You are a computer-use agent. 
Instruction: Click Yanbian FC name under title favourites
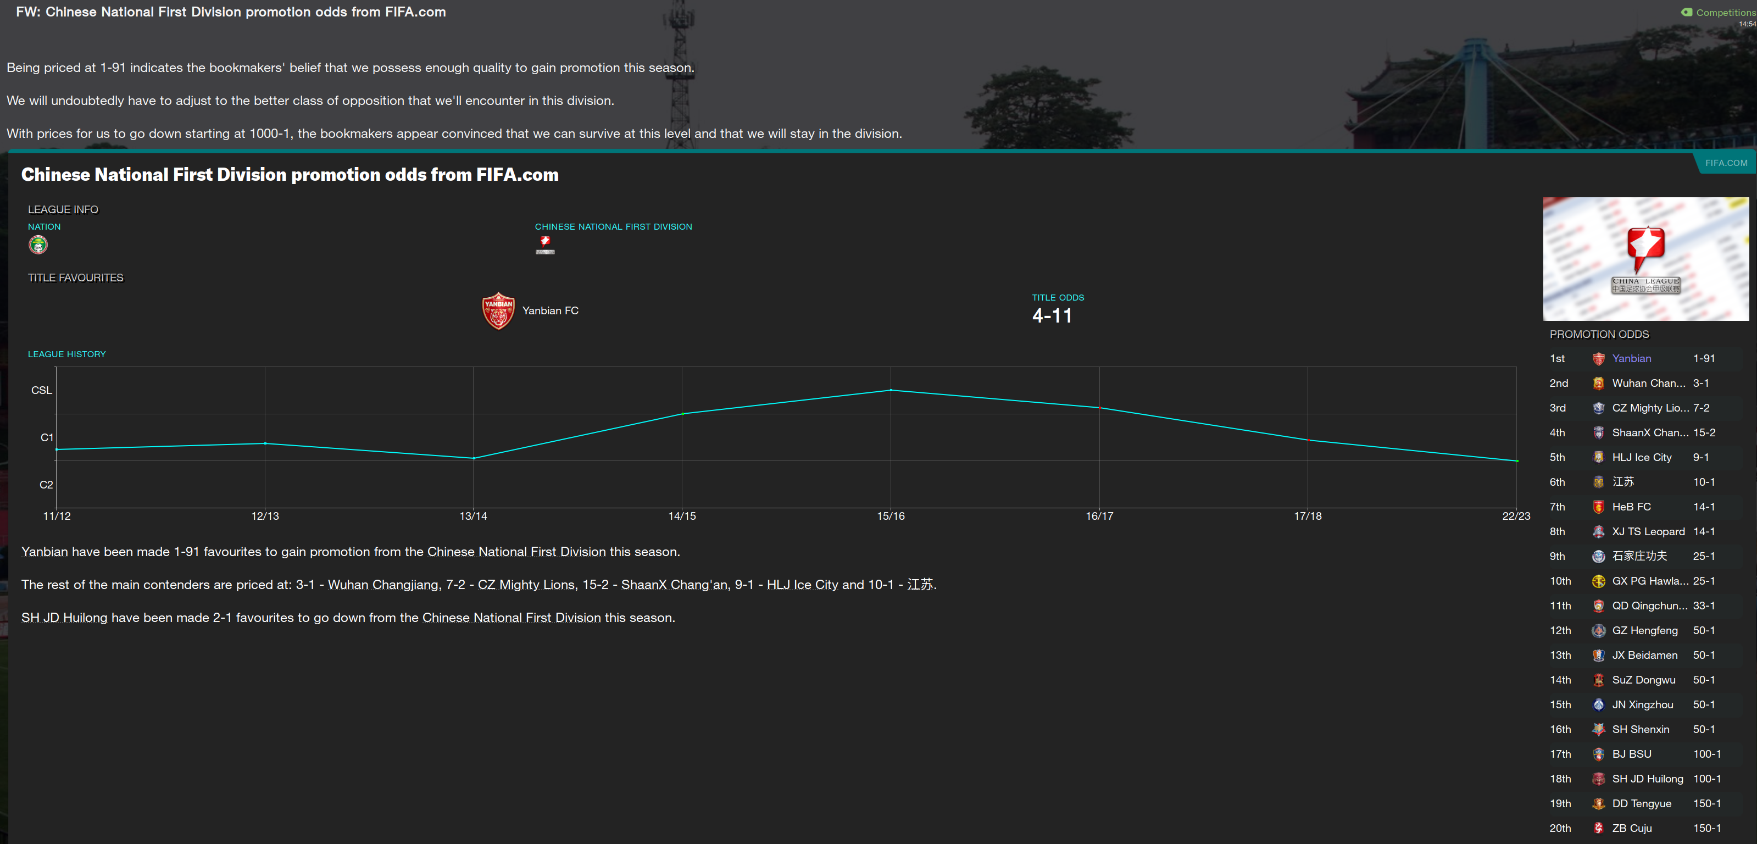[550, 310]
